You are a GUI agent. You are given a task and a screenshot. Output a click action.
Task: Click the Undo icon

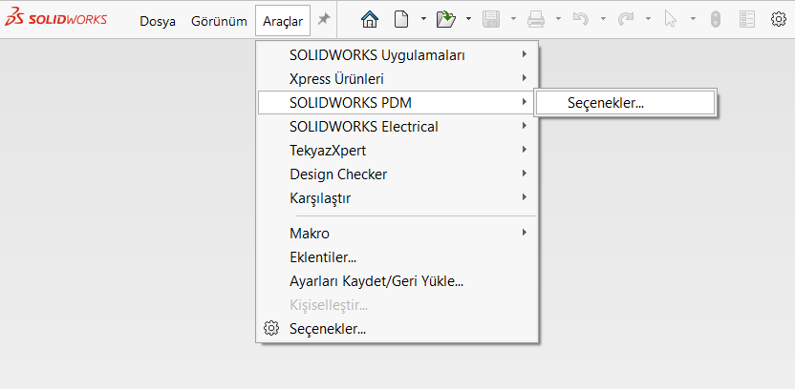[x=581, y=19]
